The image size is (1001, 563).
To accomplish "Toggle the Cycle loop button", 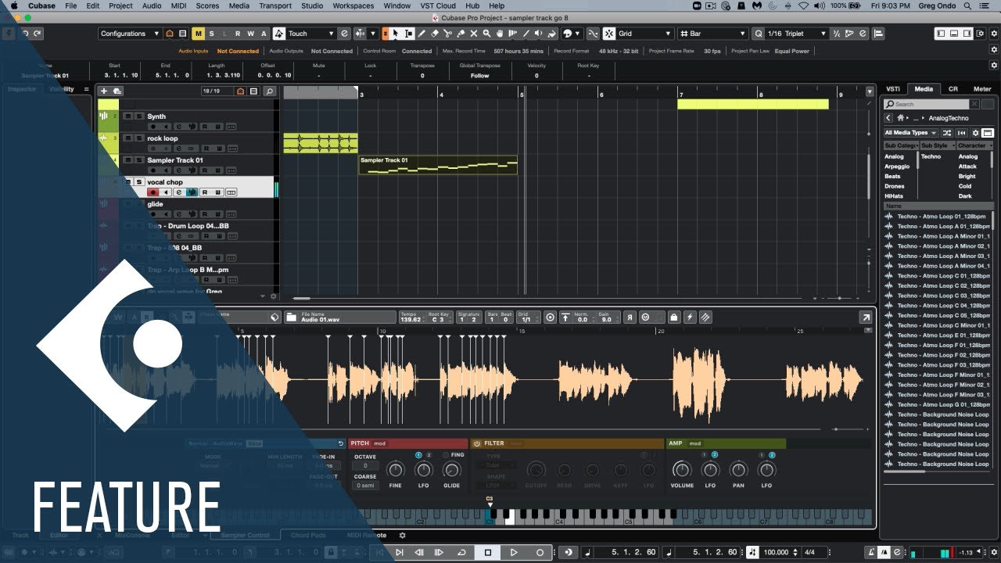I will tap(461, 552).
